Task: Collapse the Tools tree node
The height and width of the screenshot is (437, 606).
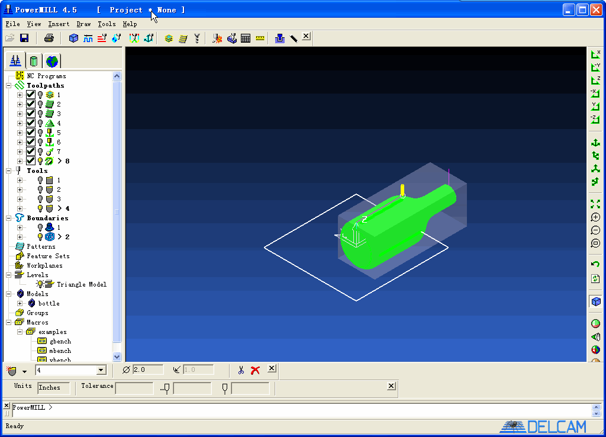Action: [8, 171]
